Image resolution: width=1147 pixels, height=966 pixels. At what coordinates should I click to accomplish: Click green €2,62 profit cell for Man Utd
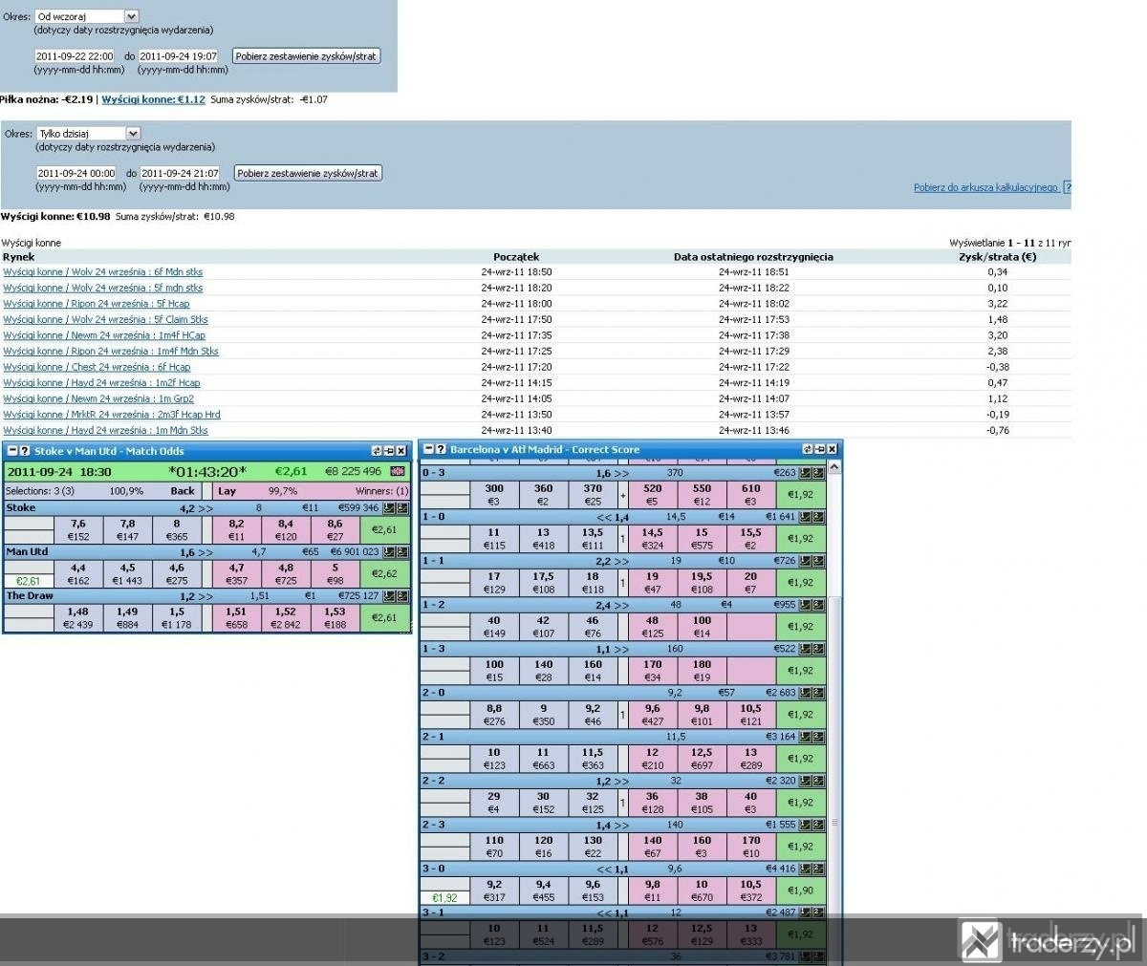(384, 573)
